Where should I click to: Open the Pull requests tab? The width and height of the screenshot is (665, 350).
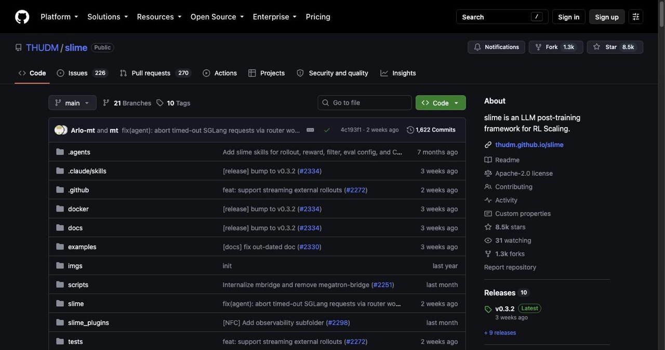pyautogui.click(x=155, y=73)
